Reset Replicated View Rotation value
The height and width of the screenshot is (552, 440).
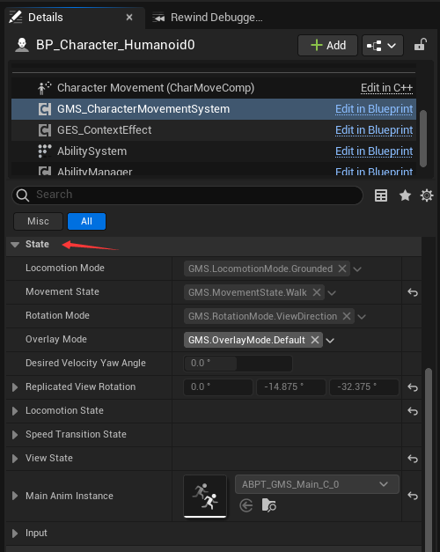(413, 387)
